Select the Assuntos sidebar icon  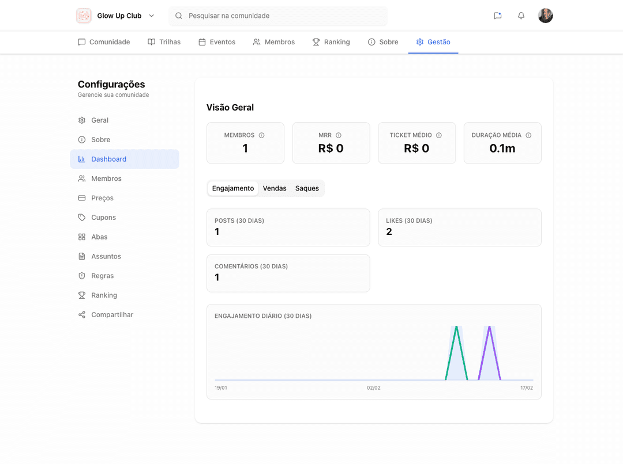point(81,256)
